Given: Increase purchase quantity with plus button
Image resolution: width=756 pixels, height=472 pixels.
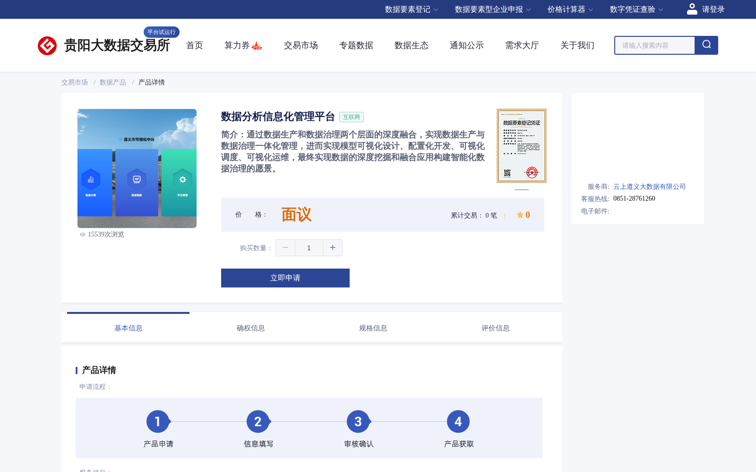Looking at the screenshot, I should (333, 248).
